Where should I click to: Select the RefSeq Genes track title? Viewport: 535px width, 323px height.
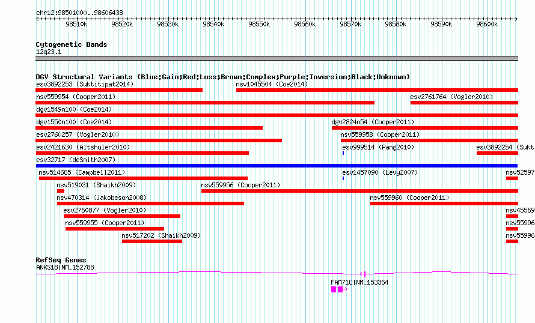click(61, 260)
